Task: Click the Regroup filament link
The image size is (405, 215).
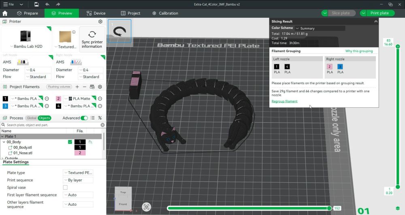Action: tap(284, 101)
